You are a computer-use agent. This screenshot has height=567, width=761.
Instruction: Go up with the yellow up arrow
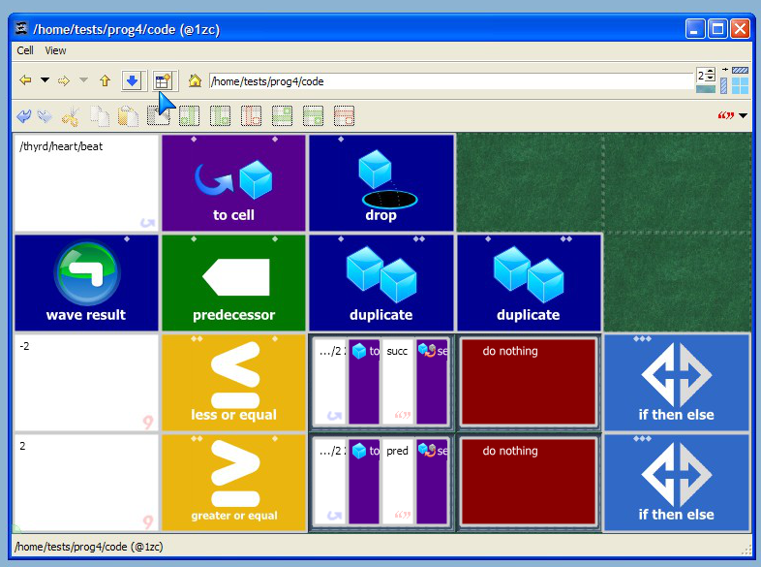click(105, 80)
